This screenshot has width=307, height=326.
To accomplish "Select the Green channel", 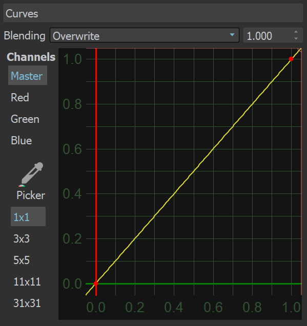I will [x=25, y=119].
